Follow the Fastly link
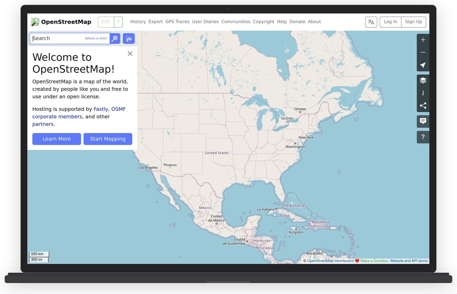This screenshot has height=294, width=457. [101, 109]
